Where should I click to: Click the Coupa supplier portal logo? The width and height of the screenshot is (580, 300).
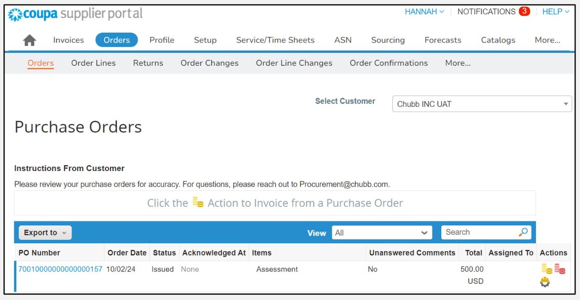click(75, 14)
